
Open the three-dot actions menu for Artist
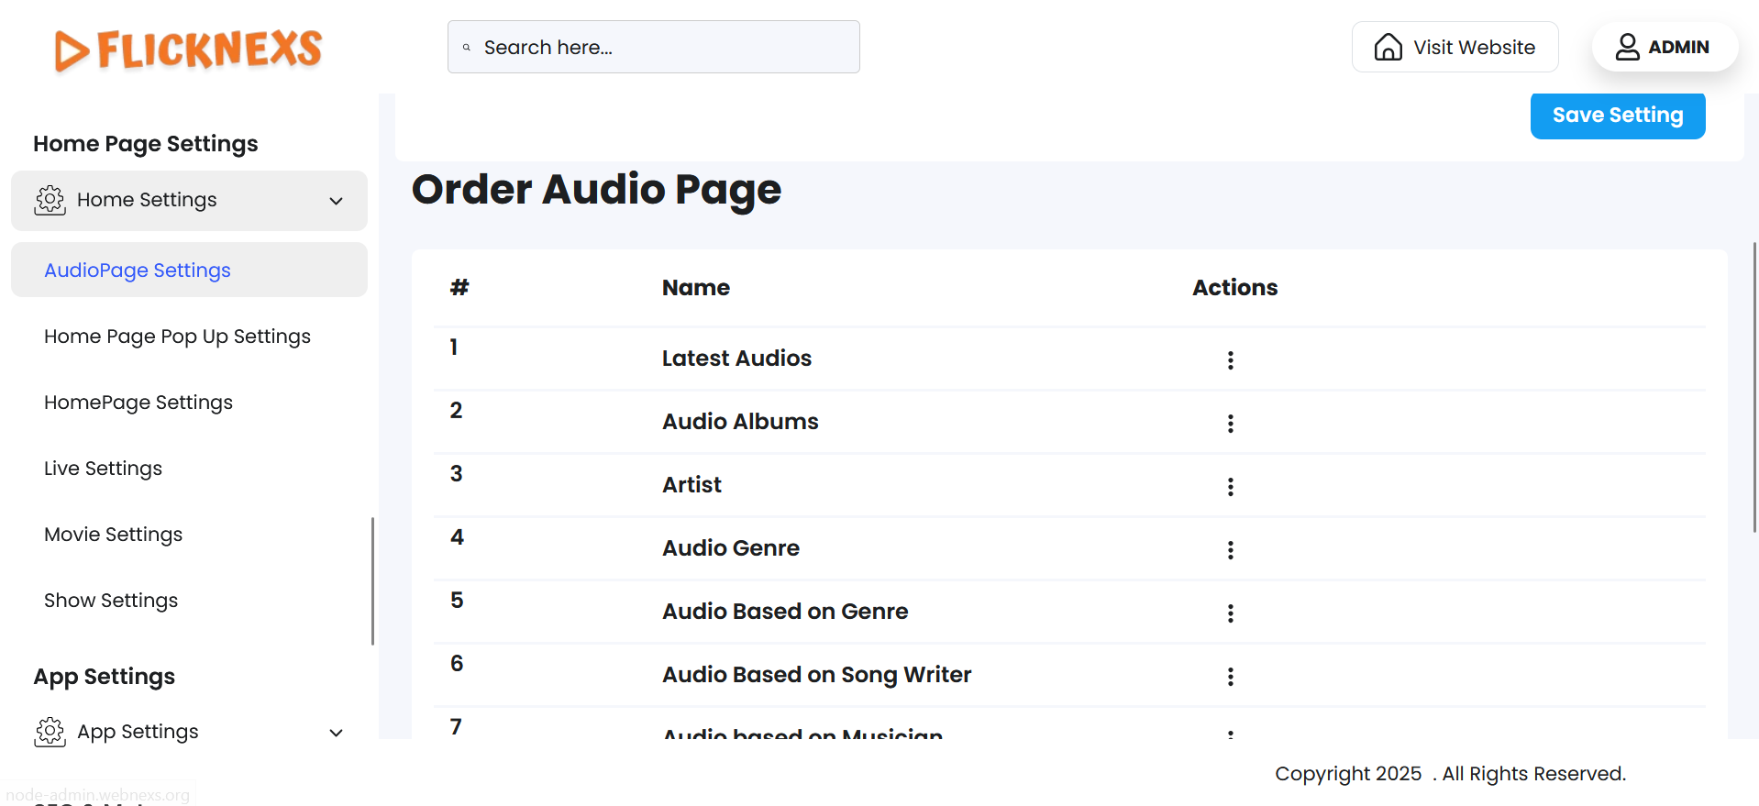pyautogui.click(x=1230, y=487)
